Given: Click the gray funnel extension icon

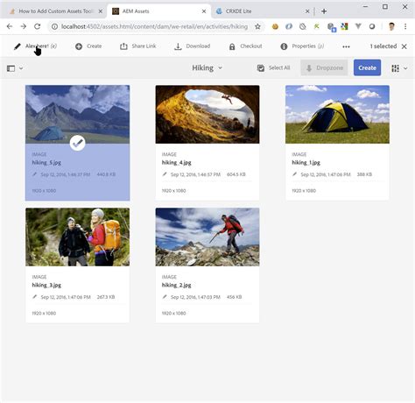Looking at the screenshot, I should click(x=358, y=26).
